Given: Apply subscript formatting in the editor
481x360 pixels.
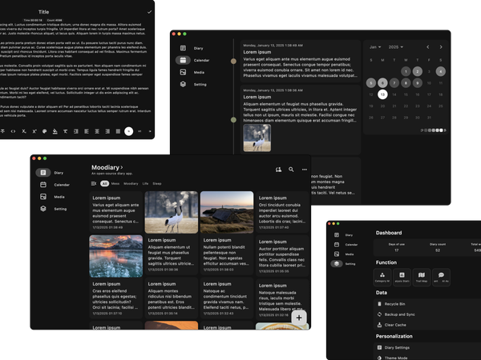Looking at the screenshot, I should (x=23, y=131).
